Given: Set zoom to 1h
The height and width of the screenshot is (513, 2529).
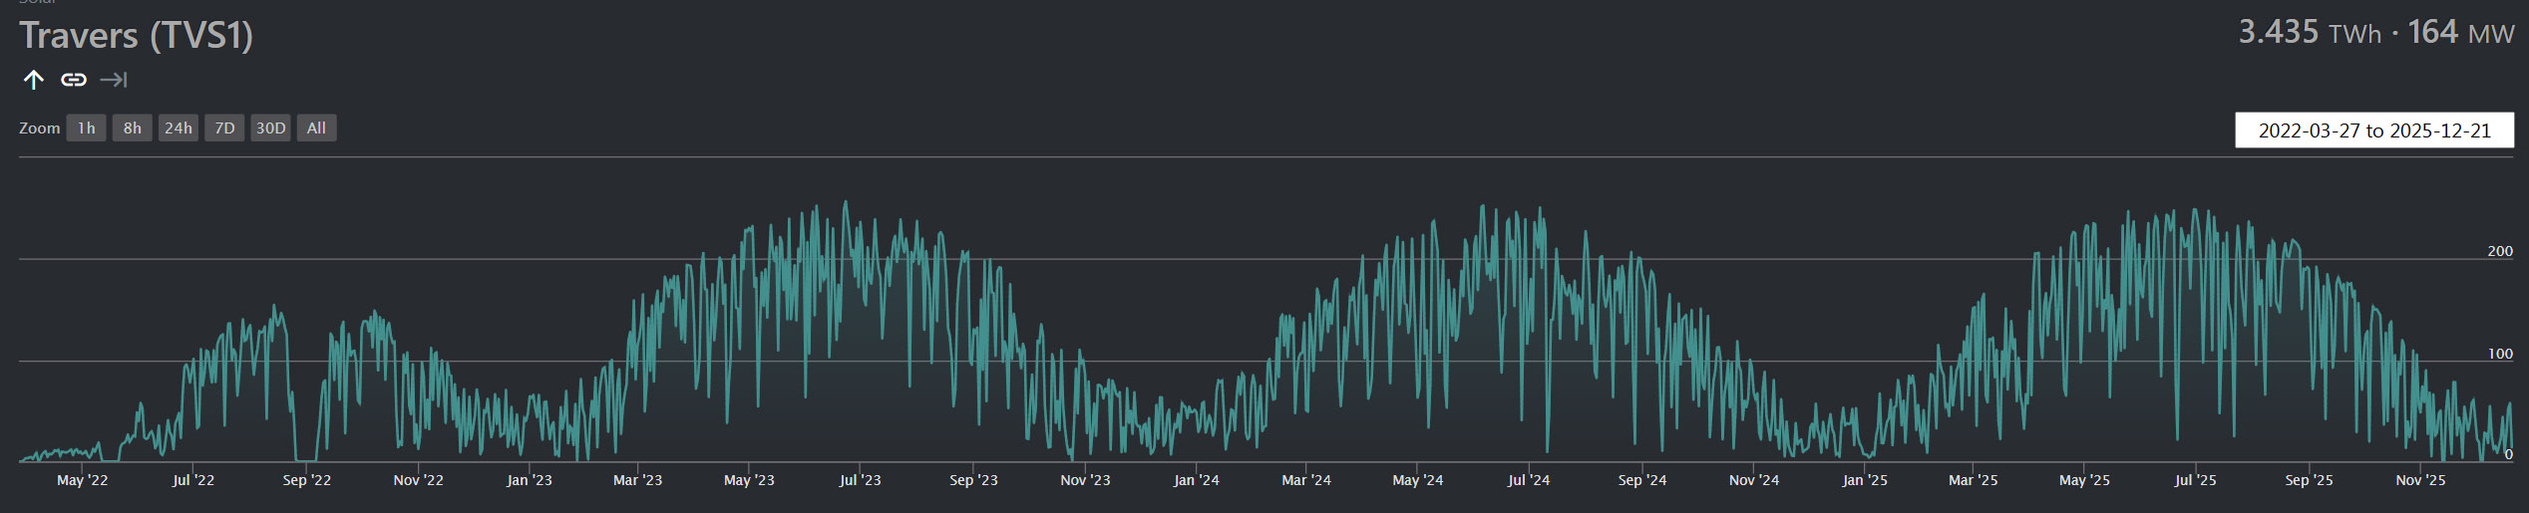Looking at the screenshot, I should (87, 128).
